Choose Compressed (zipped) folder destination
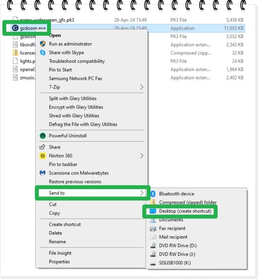 point(187,202)
